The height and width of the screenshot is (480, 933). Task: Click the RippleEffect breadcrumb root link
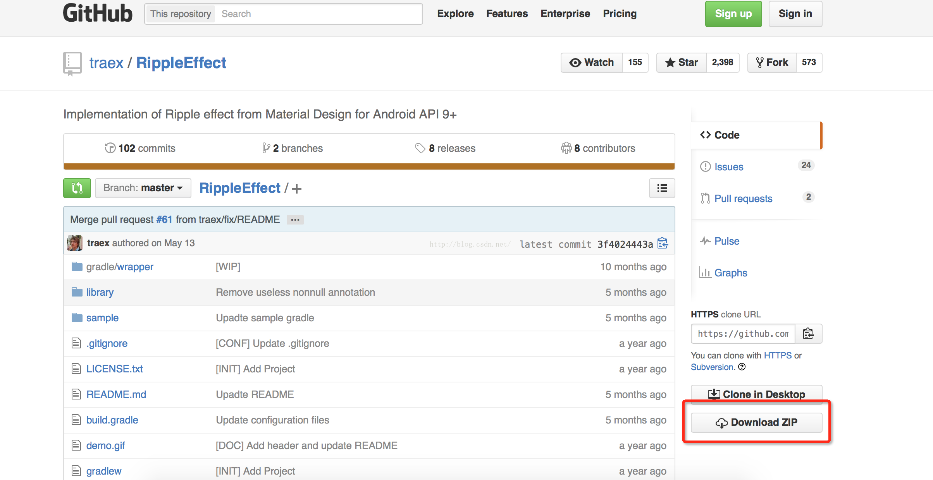pos(240,188)
